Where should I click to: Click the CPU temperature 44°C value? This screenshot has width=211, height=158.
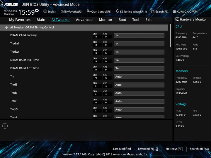(195, 37)
